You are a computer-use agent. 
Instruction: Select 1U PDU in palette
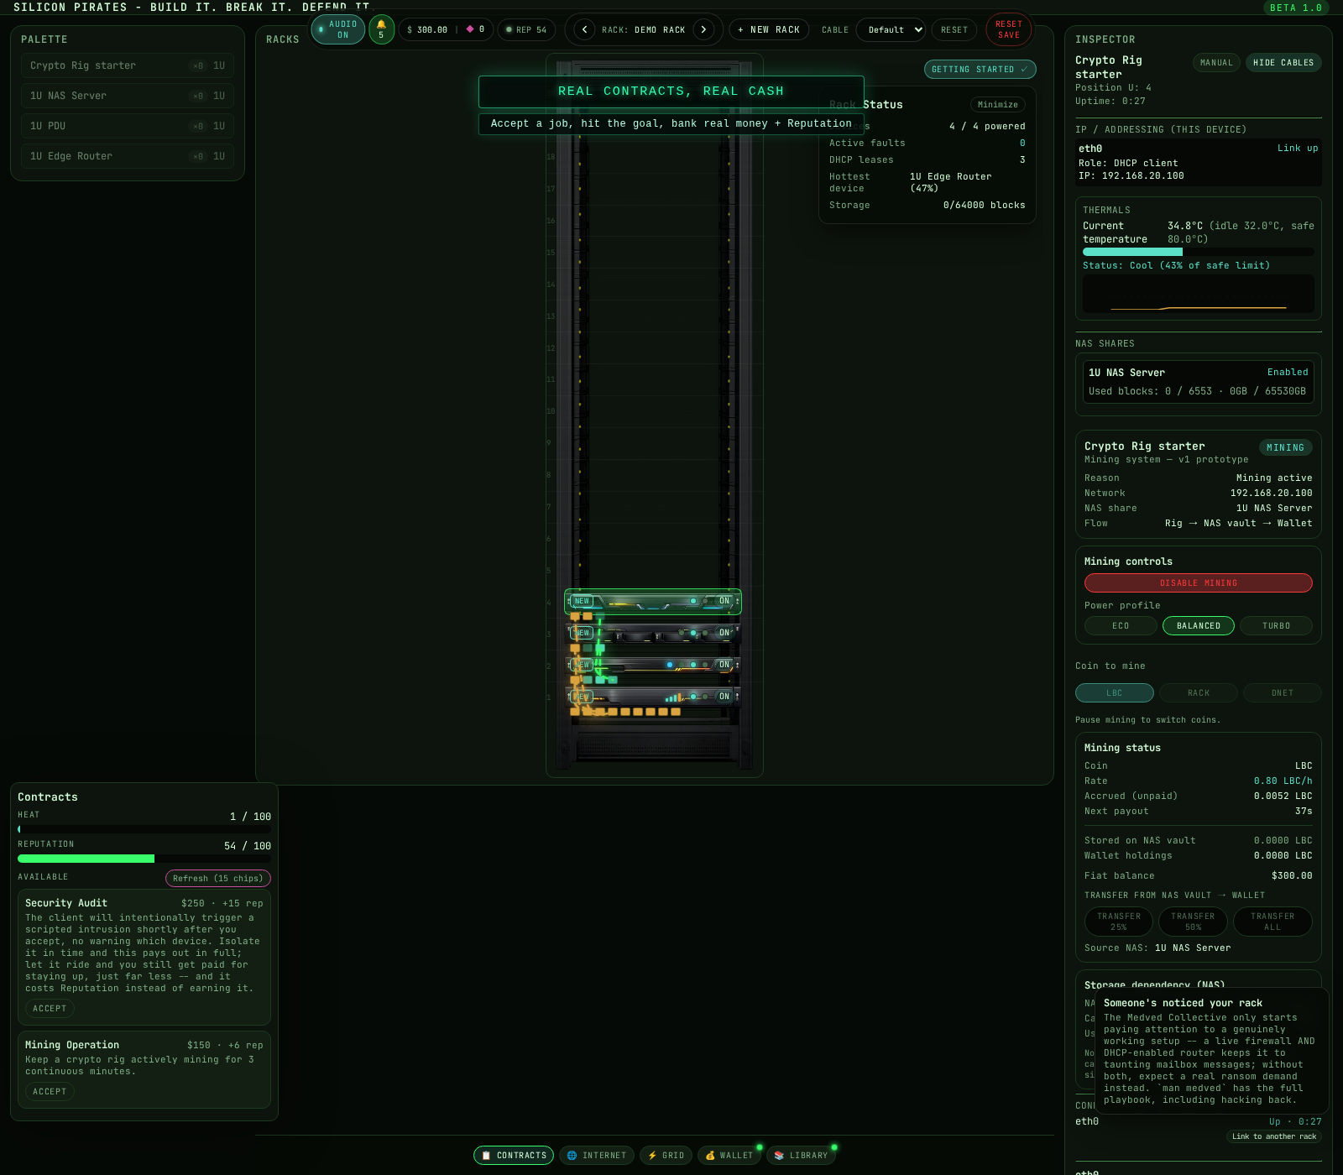pyautogui.click(x=128, y=126)
